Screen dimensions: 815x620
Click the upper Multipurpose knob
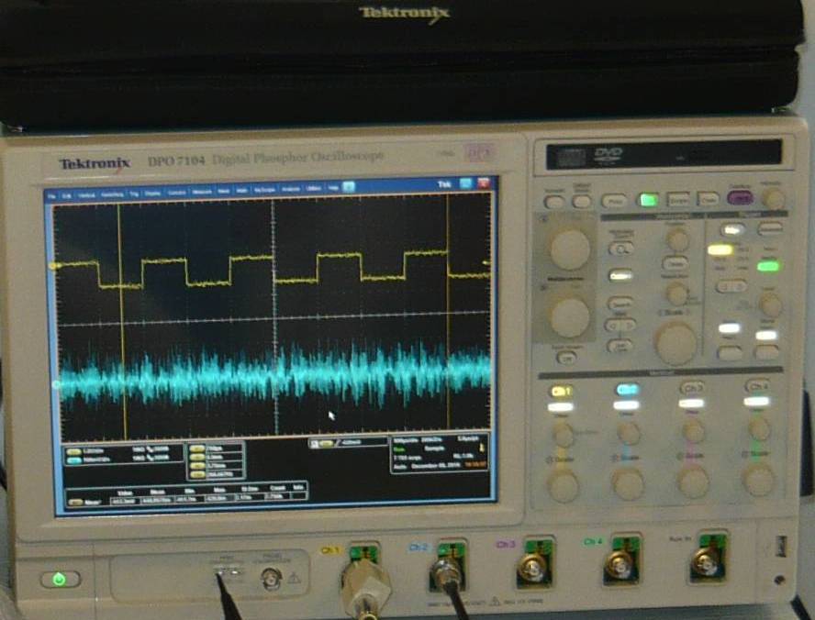[x=570, y=249]
